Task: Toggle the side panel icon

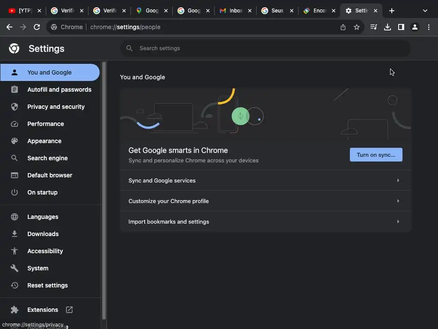Action: pyautogui.click(x=401, y=27)
